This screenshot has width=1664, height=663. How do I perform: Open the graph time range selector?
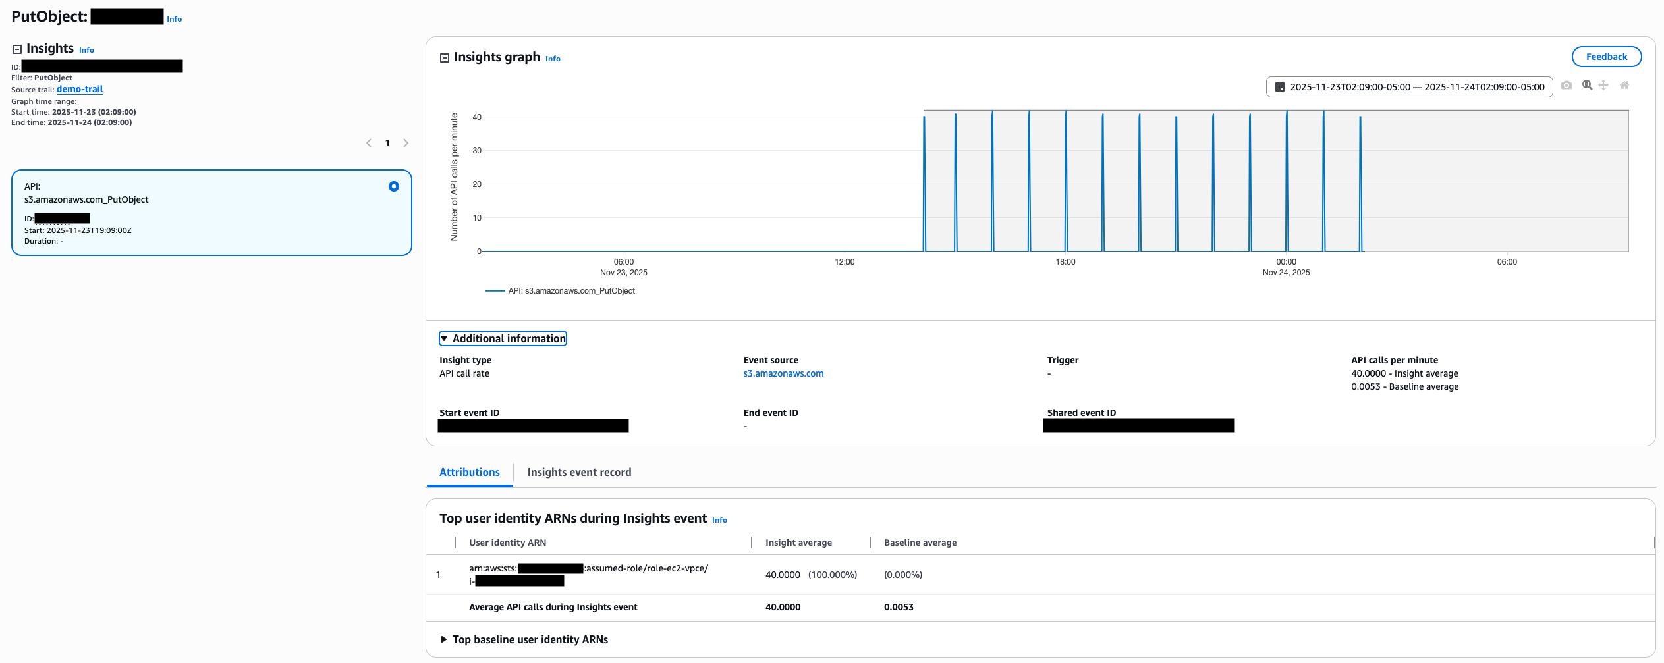tap(1410, 86)
